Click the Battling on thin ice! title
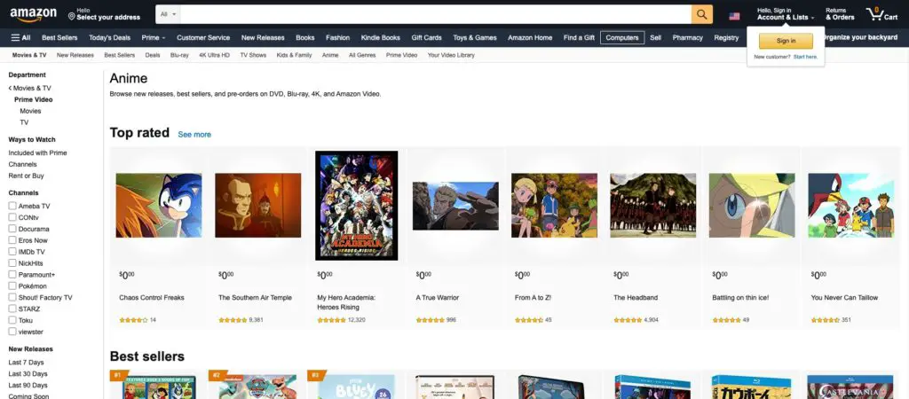This screenshot has height=399, width=909. click(740, 298)
